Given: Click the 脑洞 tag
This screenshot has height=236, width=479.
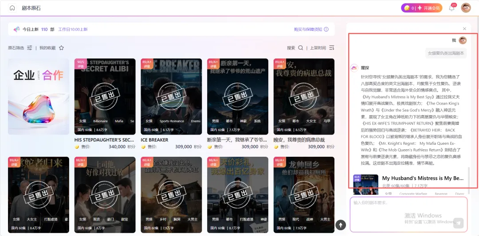Looking at the screenshot, I should click(177, 219).
